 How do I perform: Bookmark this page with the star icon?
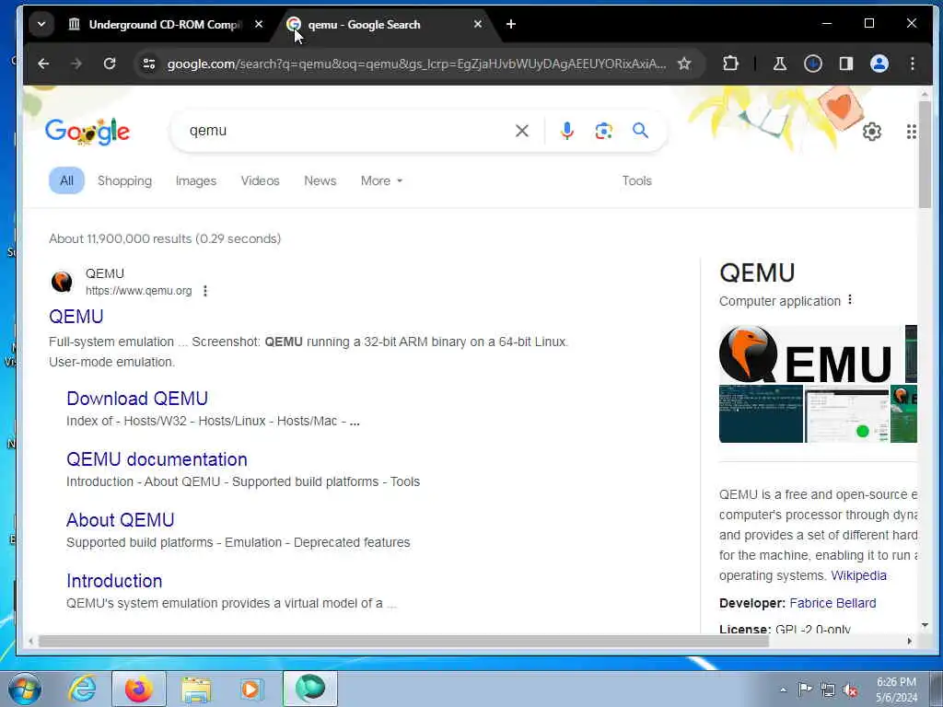tap(684, 64)
